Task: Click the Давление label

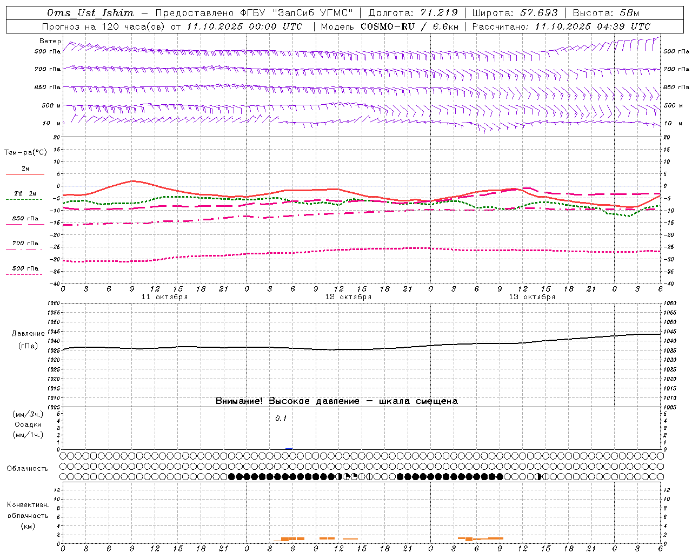Action: 28,334
